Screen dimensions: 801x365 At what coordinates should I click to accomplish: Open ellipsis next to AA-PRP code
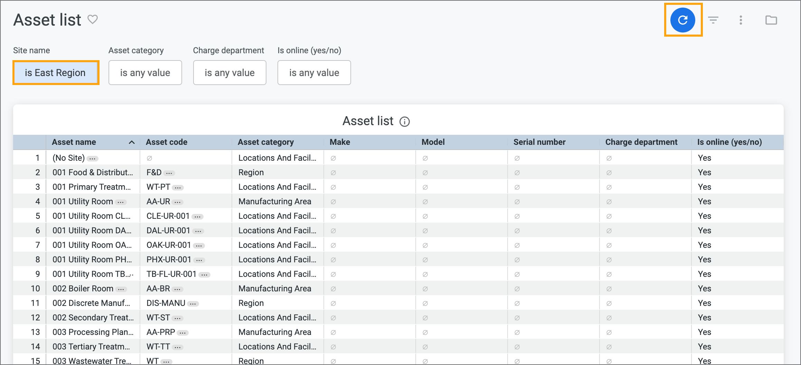point(182,333)
